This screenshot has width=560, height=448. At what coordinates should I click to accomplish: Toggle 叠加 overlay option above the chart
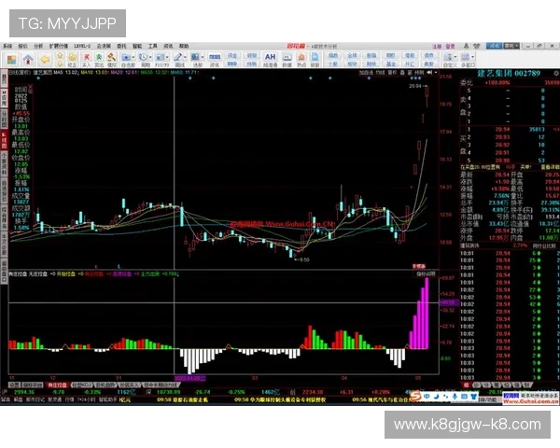pos(403,71)
